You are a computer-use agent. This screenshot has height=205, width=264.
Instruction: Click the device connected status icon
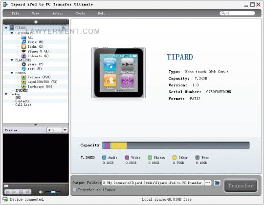[5, 200]
